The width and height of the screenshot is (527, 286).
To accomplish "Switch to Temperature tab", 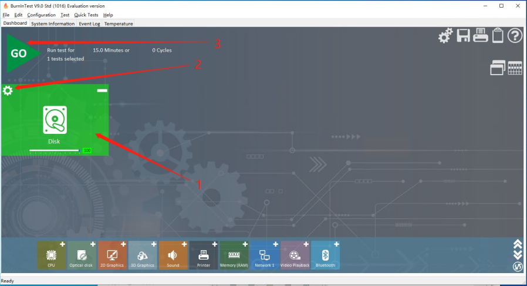I will click(x=119, y=23).
